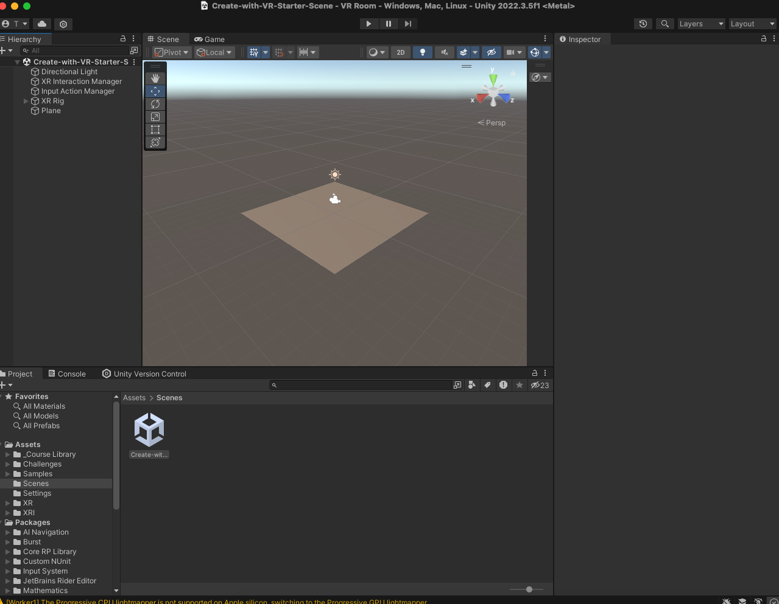Select Directional Light in the Hierarchy
The image size is (779, 604).
coord(69,72)
